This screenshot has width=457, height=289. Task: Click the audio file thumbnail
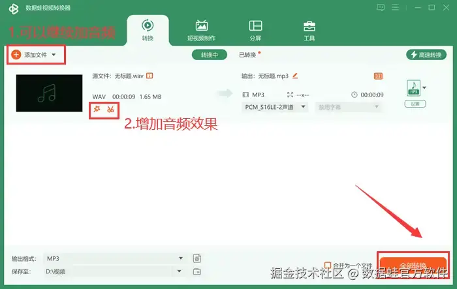(x=49, y=93)
